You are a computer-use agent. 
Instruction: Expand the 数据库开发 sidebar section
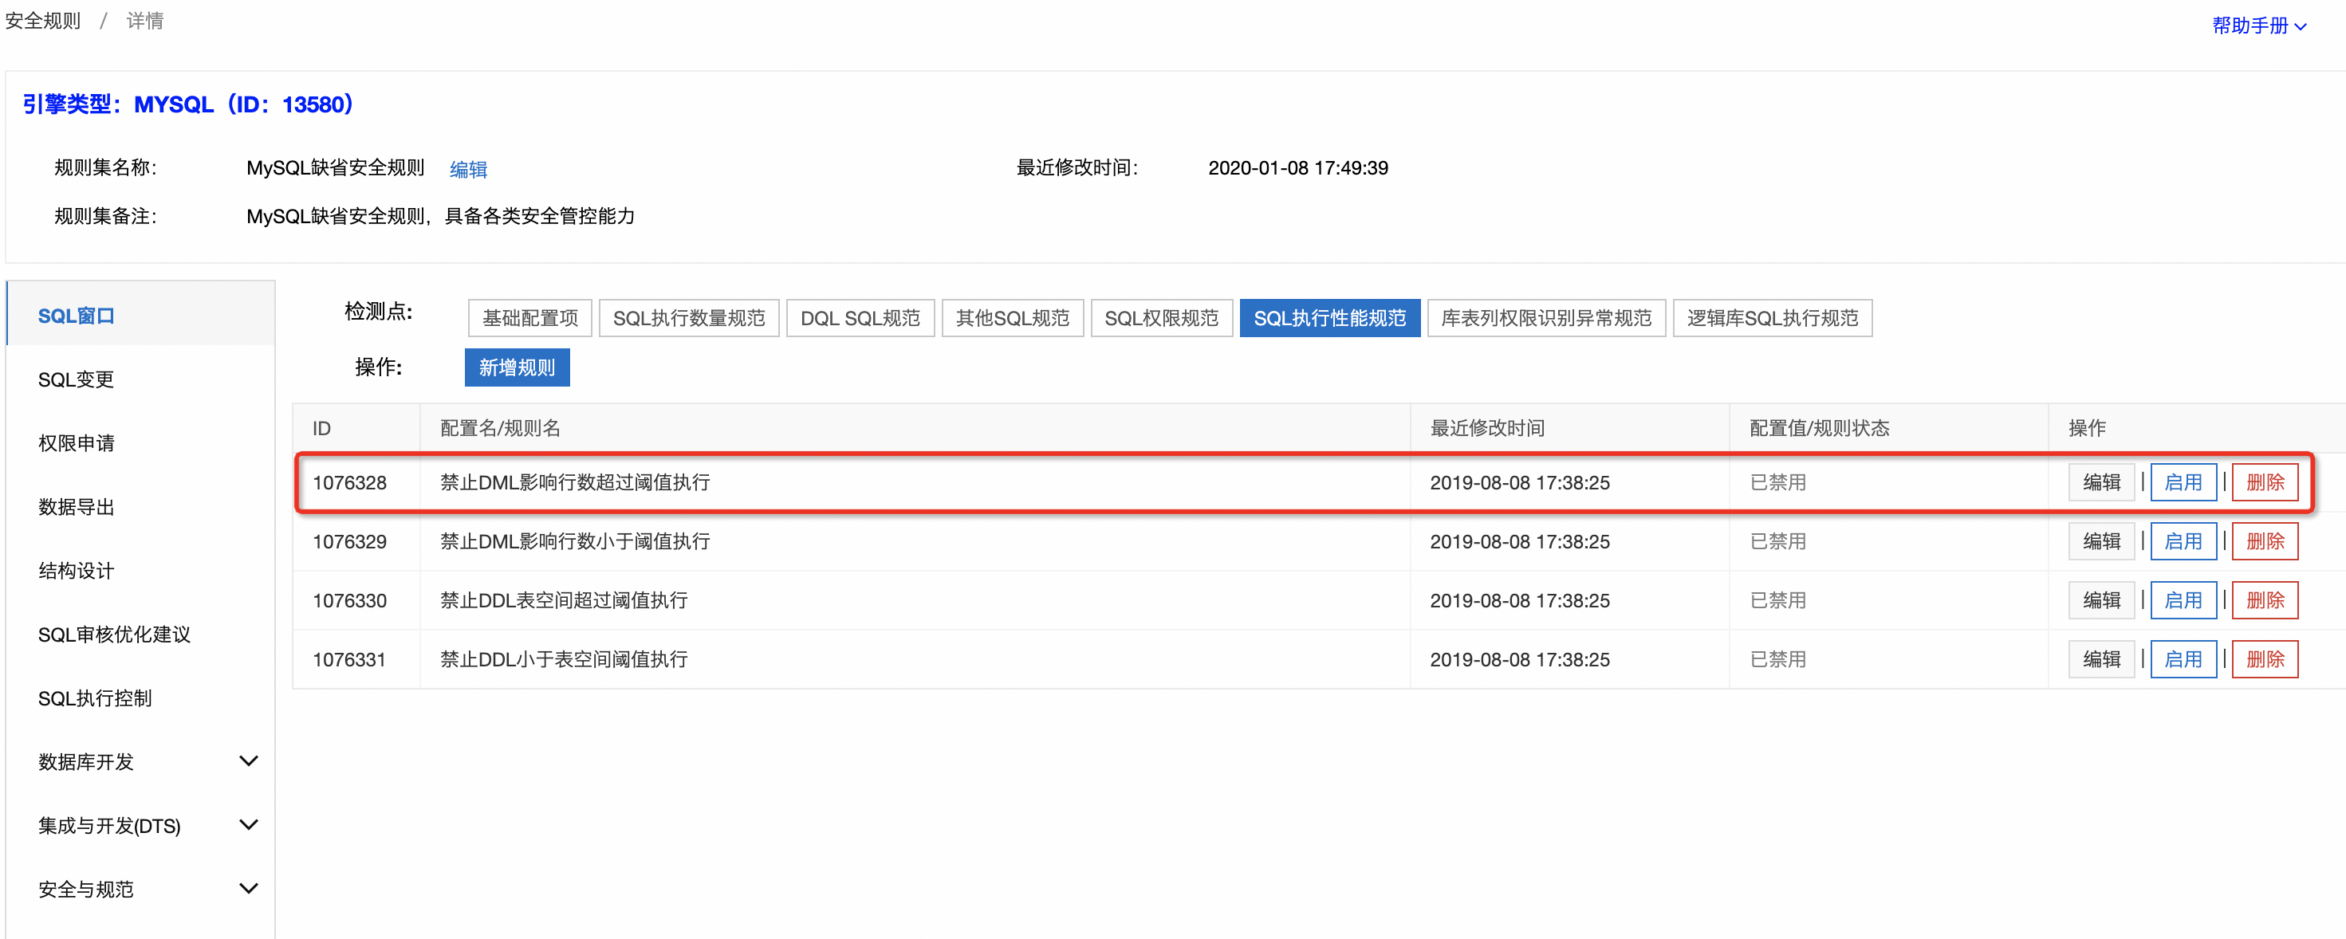pos(248,761)
